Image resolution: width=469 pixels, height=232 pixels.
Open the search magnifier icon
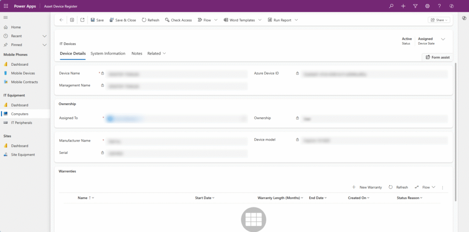pyautogui.click(x=391, y=6)
